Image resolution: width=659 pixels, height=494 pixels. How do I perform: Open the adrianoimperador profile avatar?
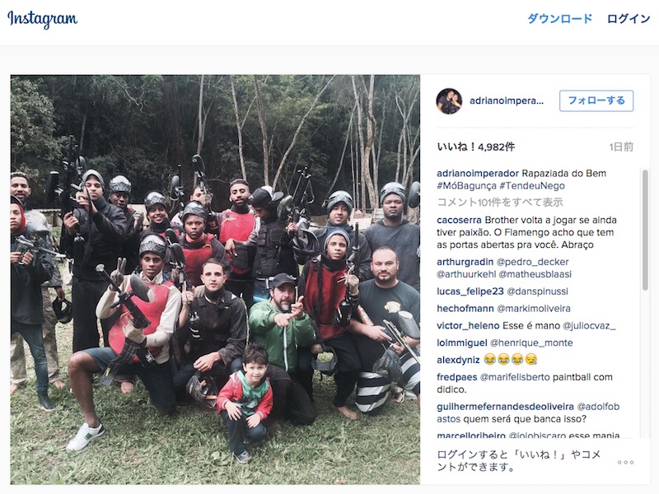pyautogui.click(x=449, y=100)
